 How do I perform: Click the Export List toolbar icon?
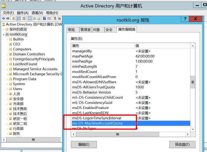pyautogui.click(x=39, y=18)
